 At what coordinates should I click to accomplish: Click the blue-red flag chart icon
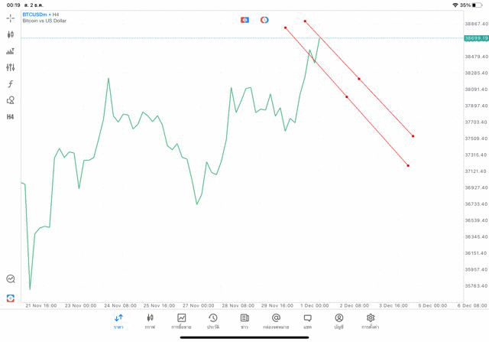(x=244, y=20)
